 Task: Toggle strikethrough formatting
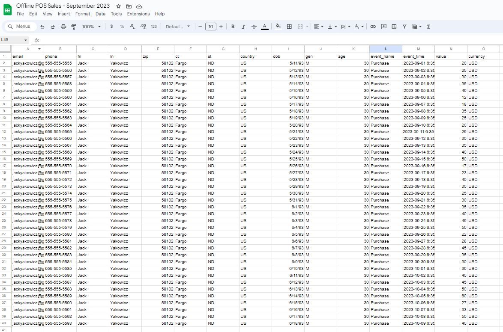click(254, 27)
